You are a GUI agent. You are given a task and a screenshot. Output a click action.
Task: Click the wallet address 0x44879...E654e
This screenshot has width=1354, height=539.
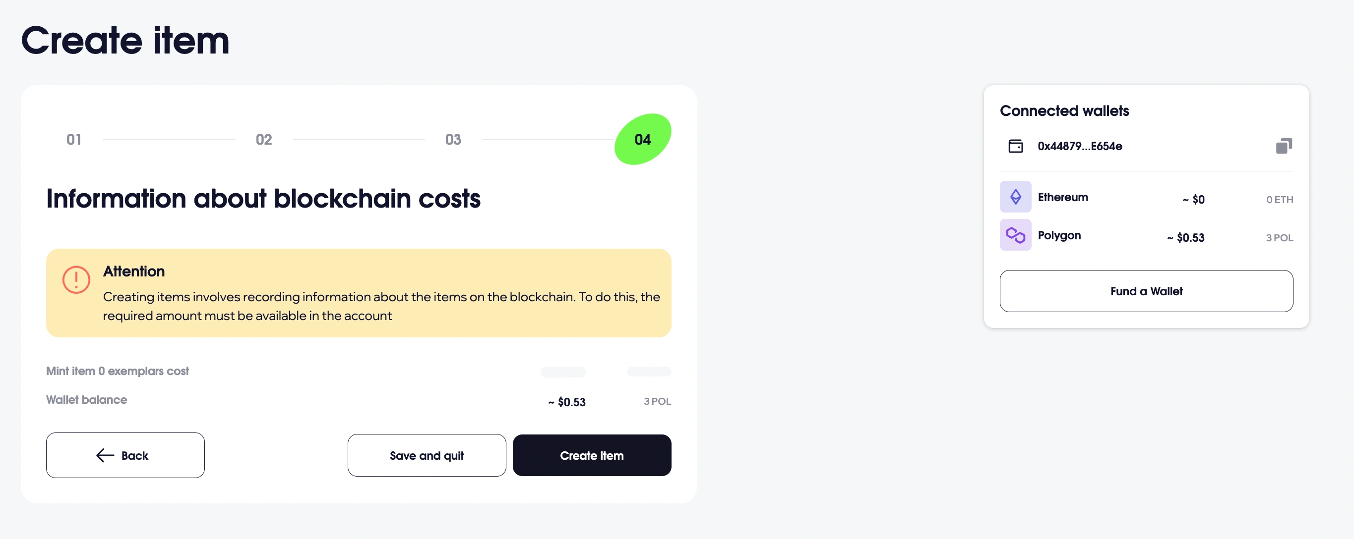pos(1080,147)
